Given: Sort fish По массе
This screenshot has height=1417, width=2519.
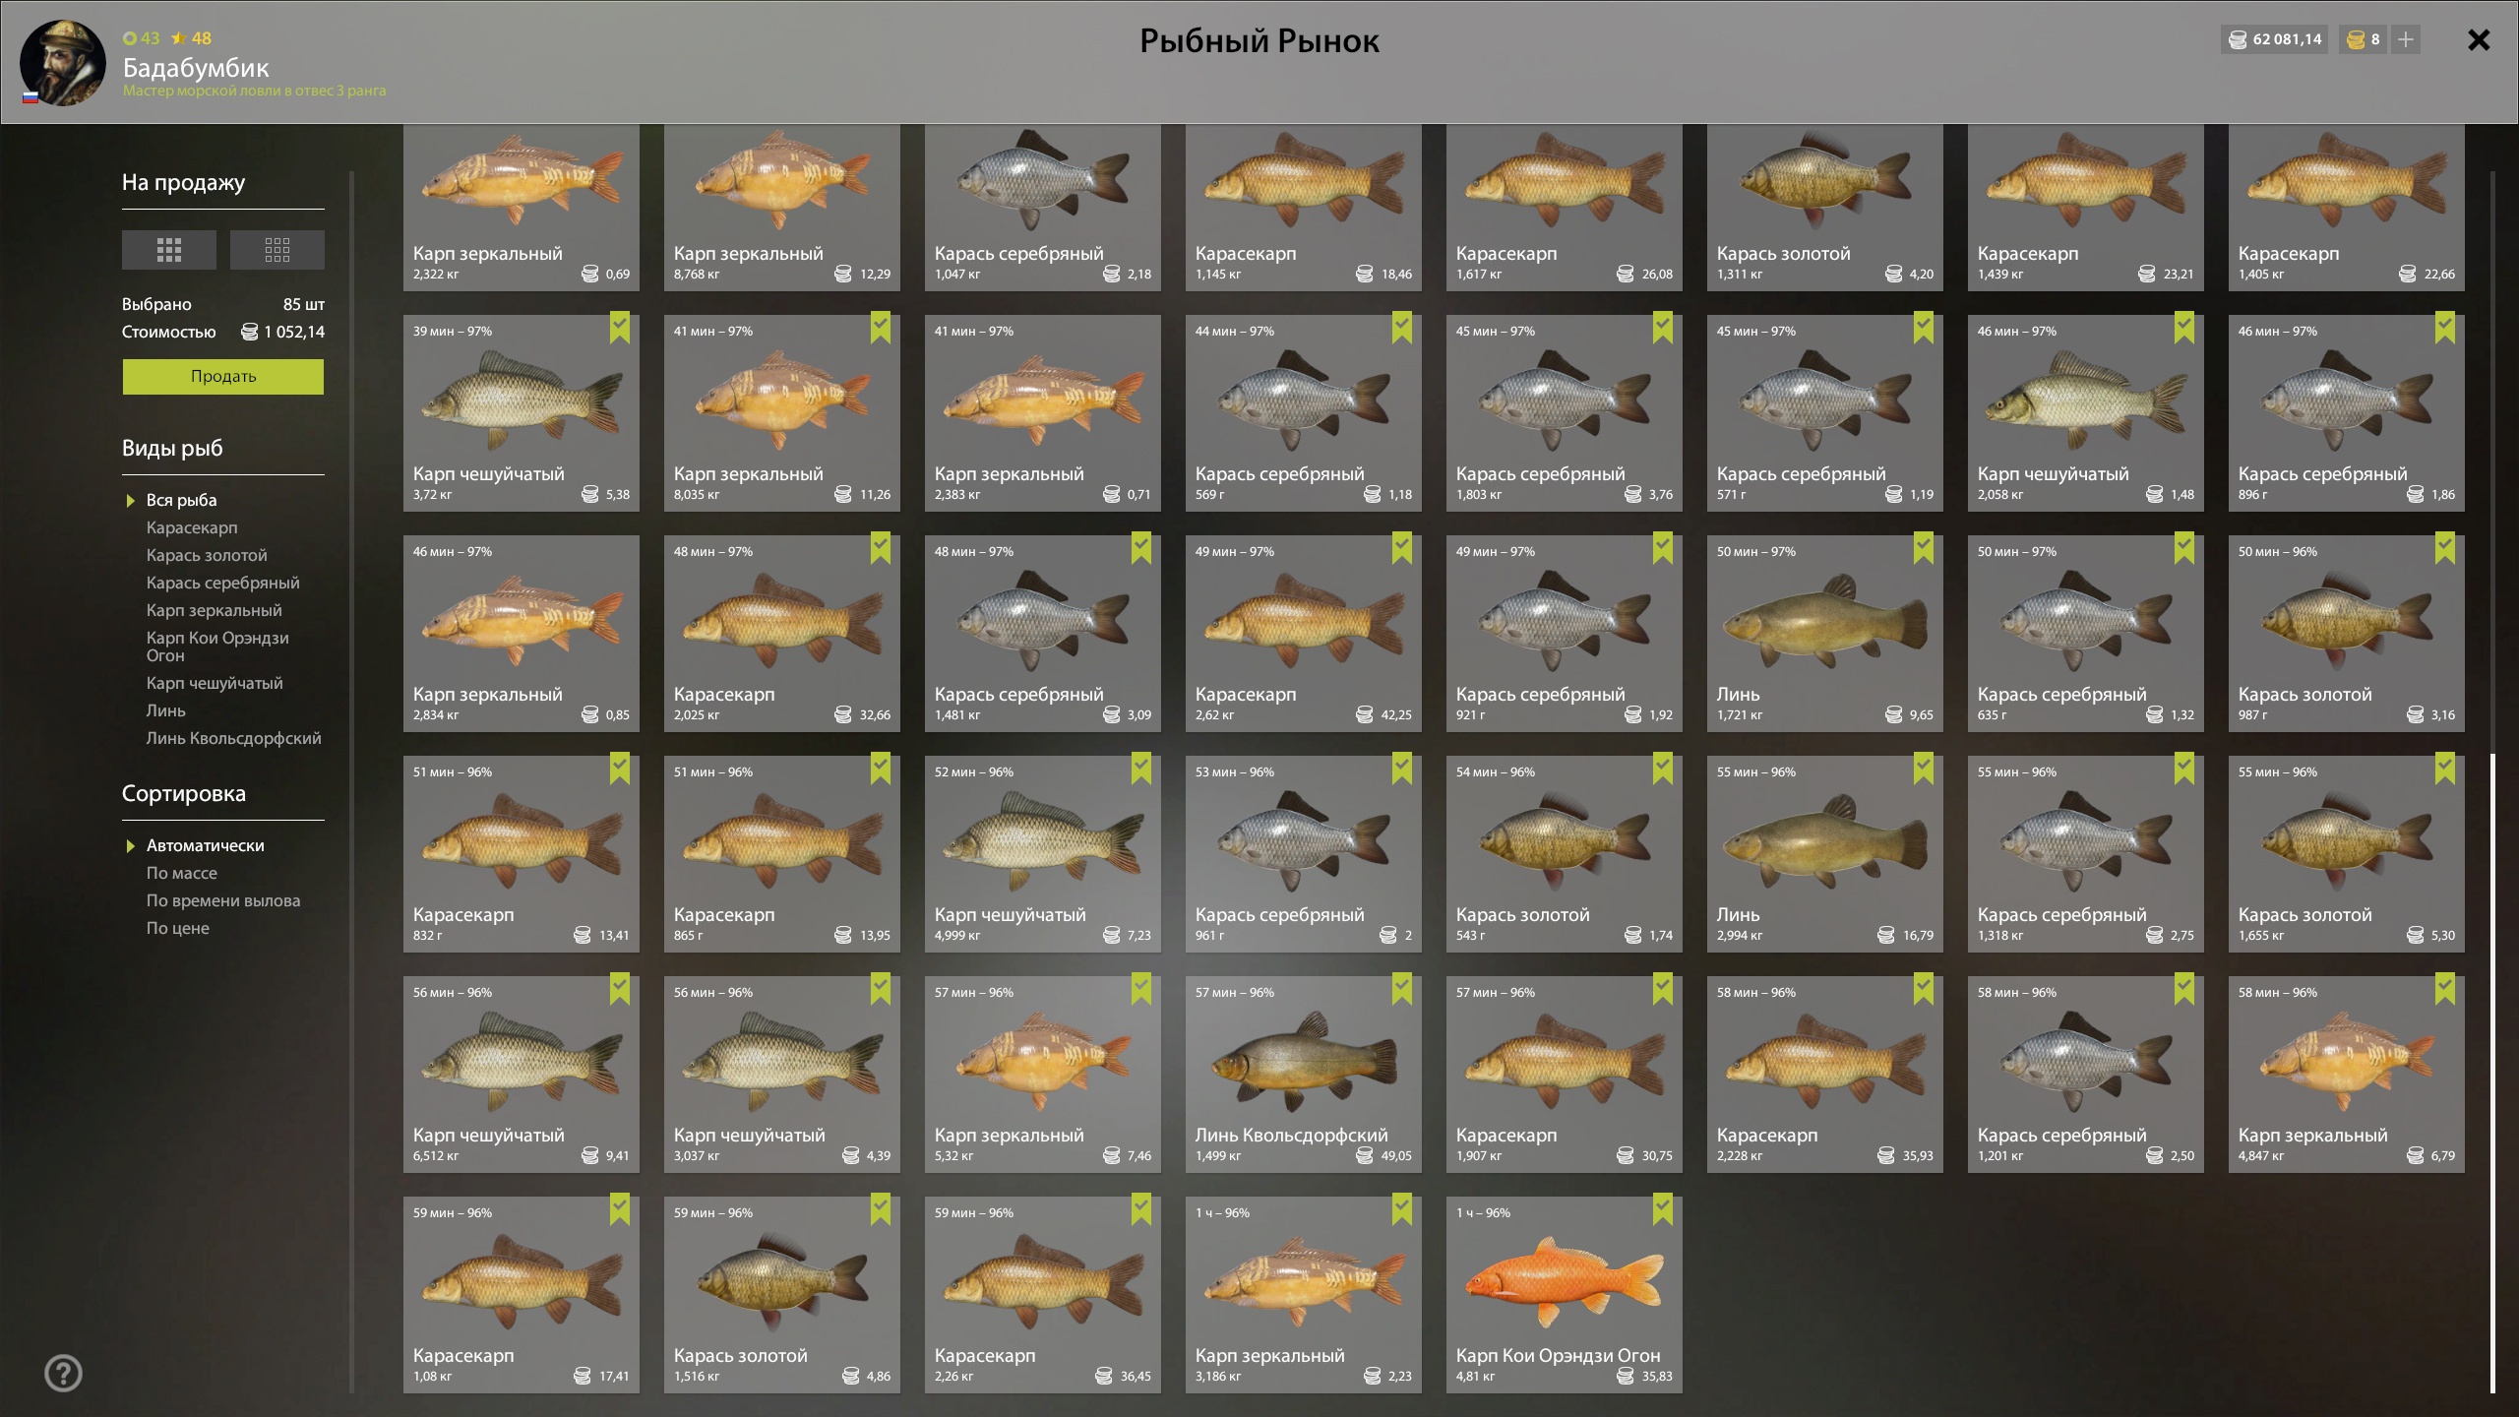Looking at the screenshot, I should pos(182,873).
